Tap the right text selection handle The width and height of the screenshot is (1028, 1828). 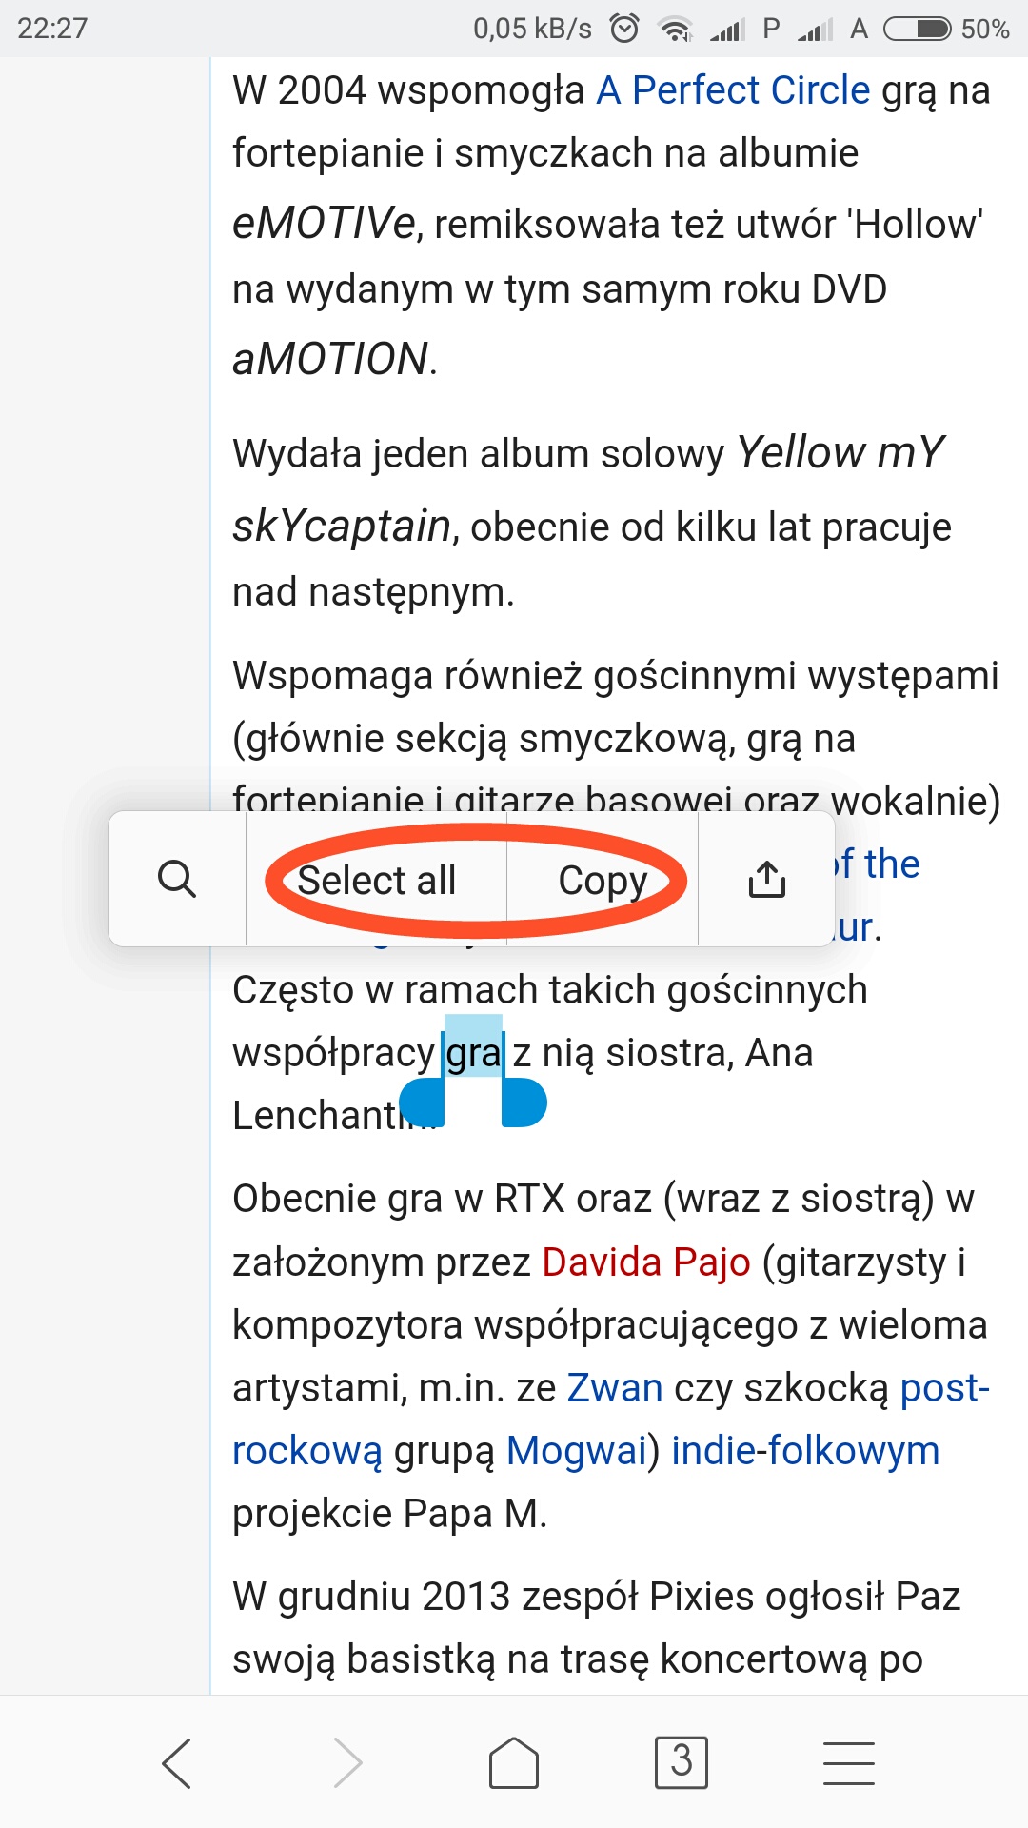click(524, 1103)
